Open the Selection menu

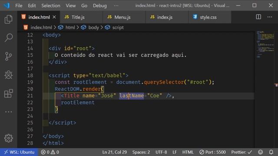(x=51, y=6)
